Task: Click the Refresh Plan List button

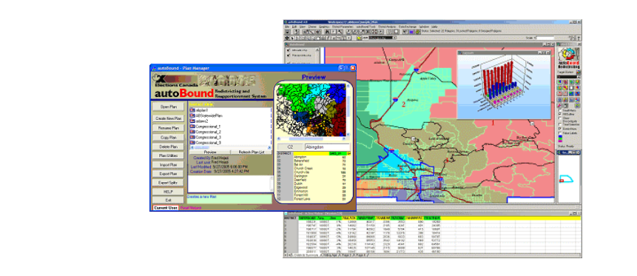Action: (x=251, y=152)
